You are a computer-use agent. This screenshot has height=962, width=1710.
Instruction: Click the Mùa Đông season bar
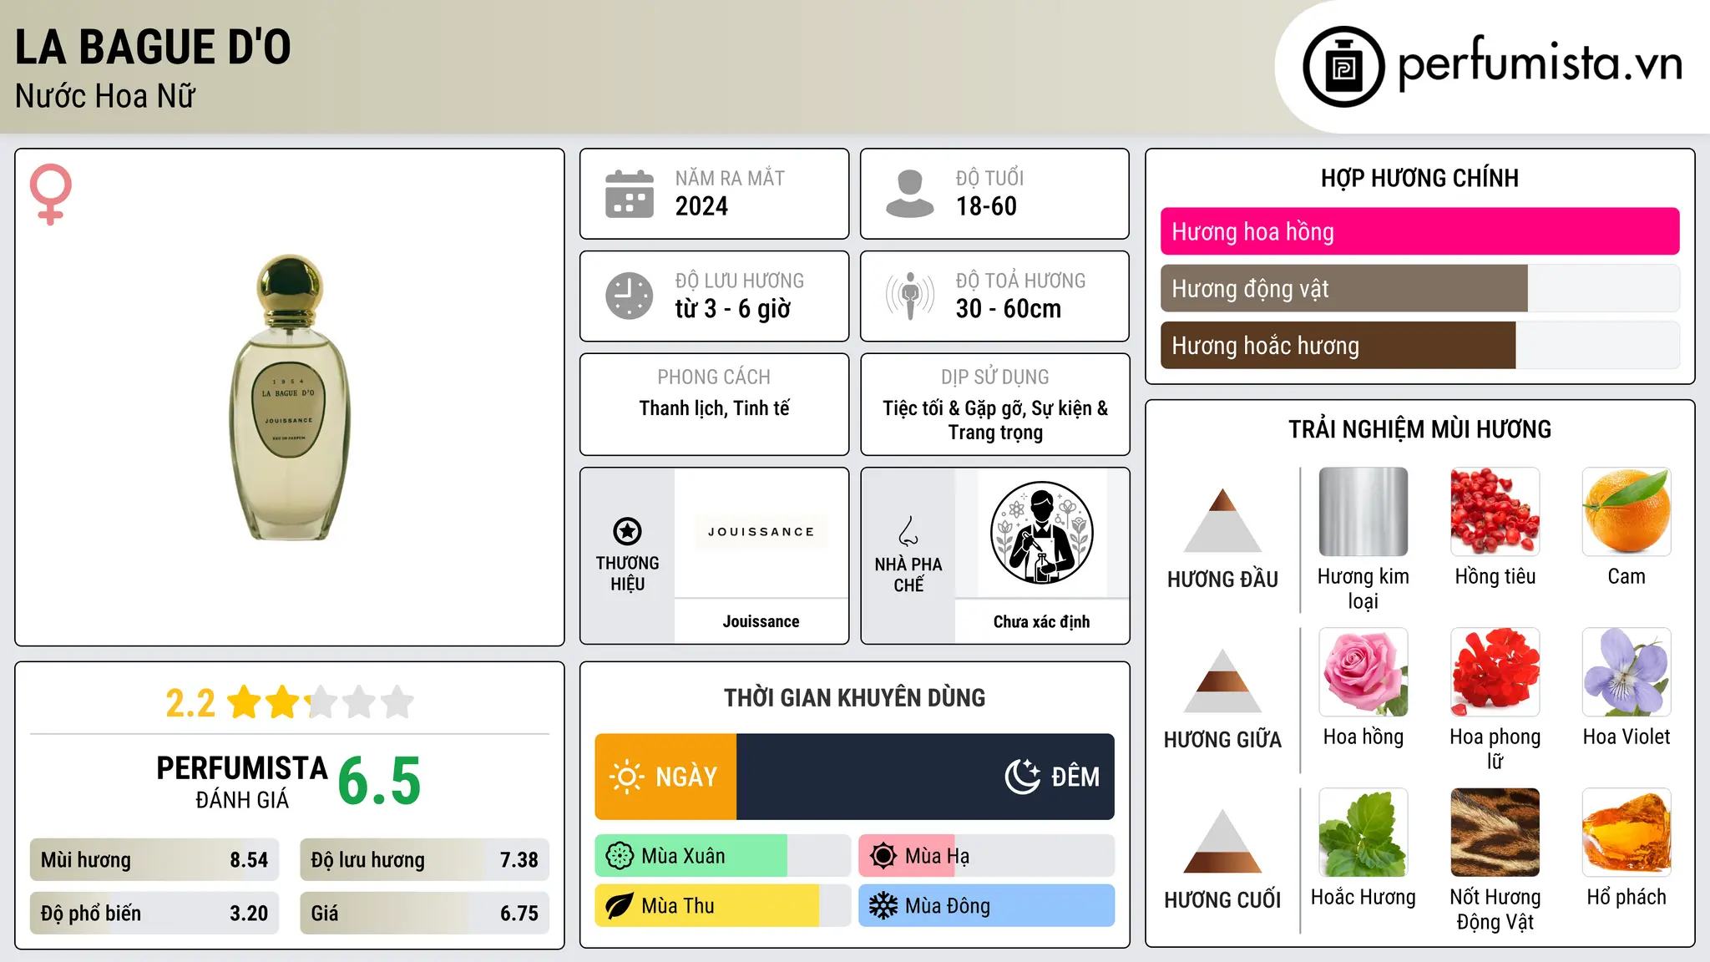[987, 906]
